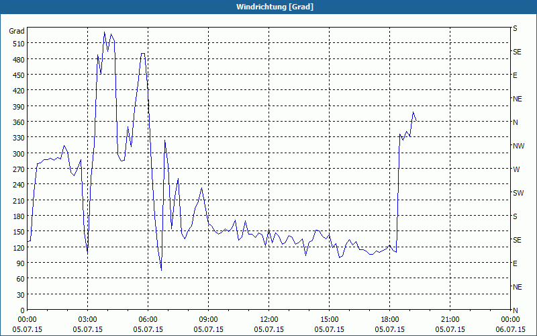Click the y-axis value 480
Screen dimensions: 537x336
pos(19,59)
